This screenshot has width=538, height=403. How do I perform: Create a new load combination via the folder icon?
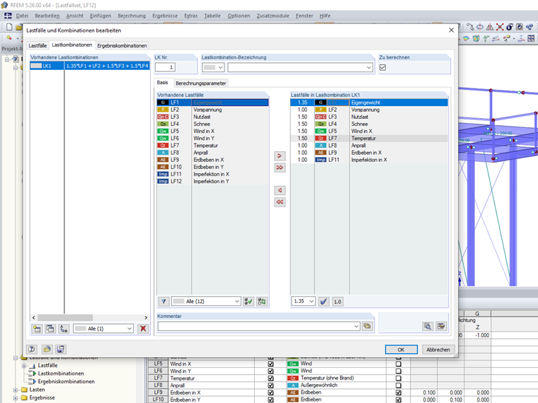click(x=37, y=329)
